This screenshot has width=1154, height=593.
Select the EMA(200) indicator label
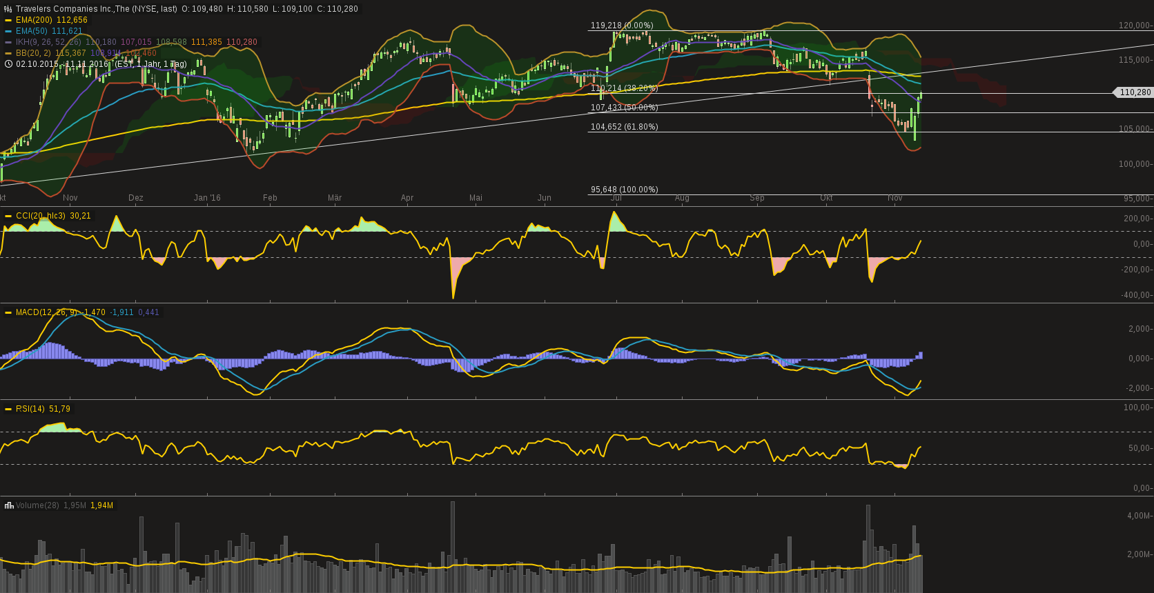tap(34, 20)
